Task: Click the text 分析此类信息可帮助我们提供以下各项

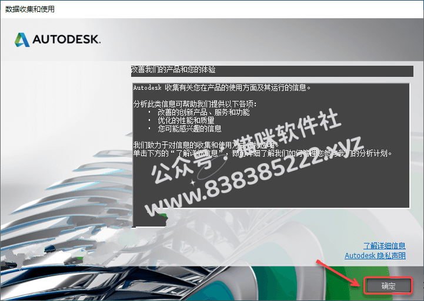Action: (x=195, y=104)
